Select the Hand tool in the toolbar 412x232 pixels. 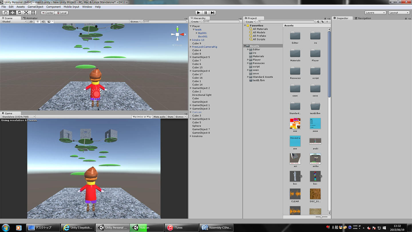click(x=6, y=13)
